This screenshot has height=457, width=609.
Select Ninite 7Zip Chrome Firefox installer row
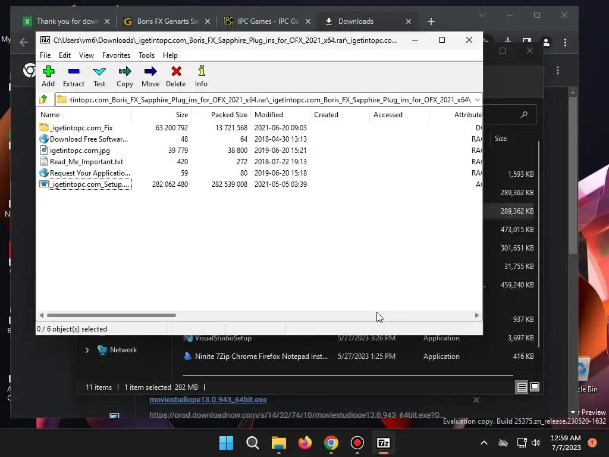pyautogui.click(x=359, y=356)
